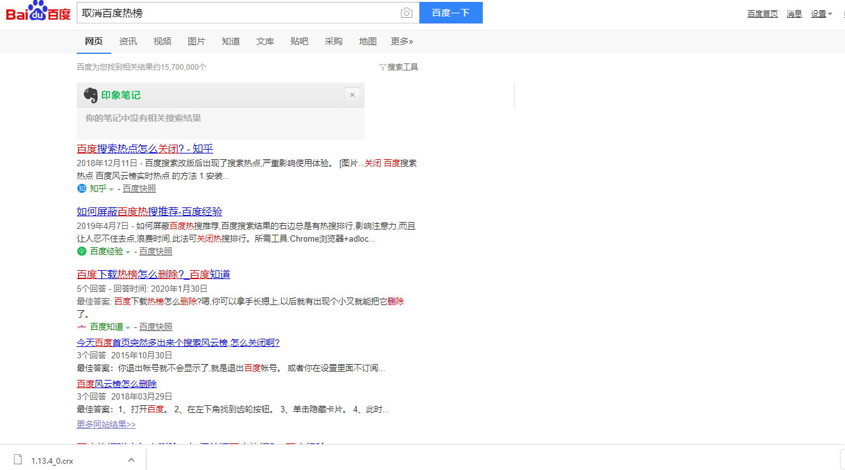This screenshot has width=845, height=470.
Task: Click the 百度知道 source icon
Action: (81, 327)
